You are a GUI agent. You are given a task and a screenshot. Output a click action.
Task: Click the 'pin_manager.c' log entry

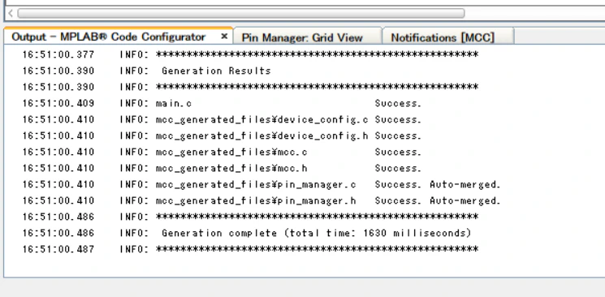(x=261, y=184)
